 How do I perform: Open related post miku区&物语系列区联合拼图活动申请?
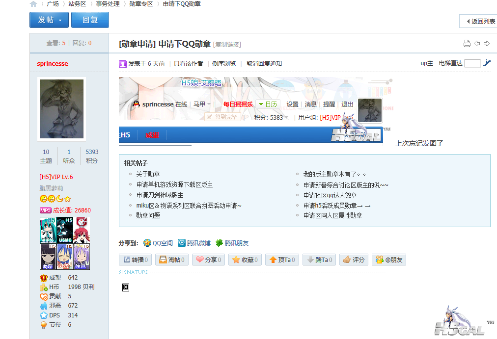click(x=189, y=206)
